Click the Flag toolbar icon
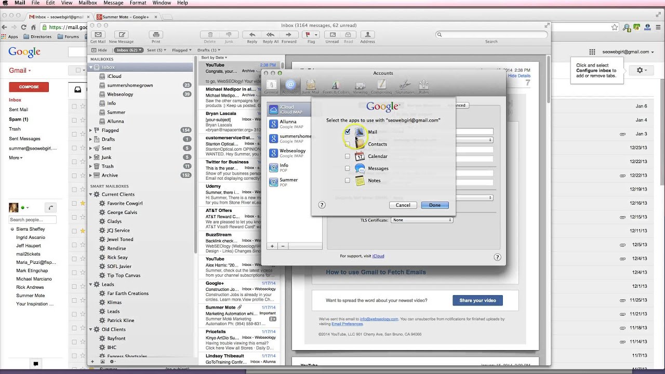The image size is (665, 374). point(311,35)
